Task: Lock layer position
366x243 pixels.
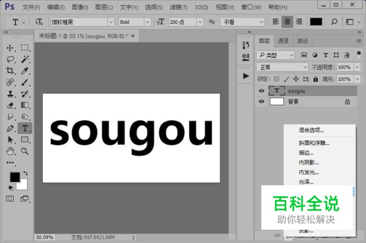Action: 296,79
